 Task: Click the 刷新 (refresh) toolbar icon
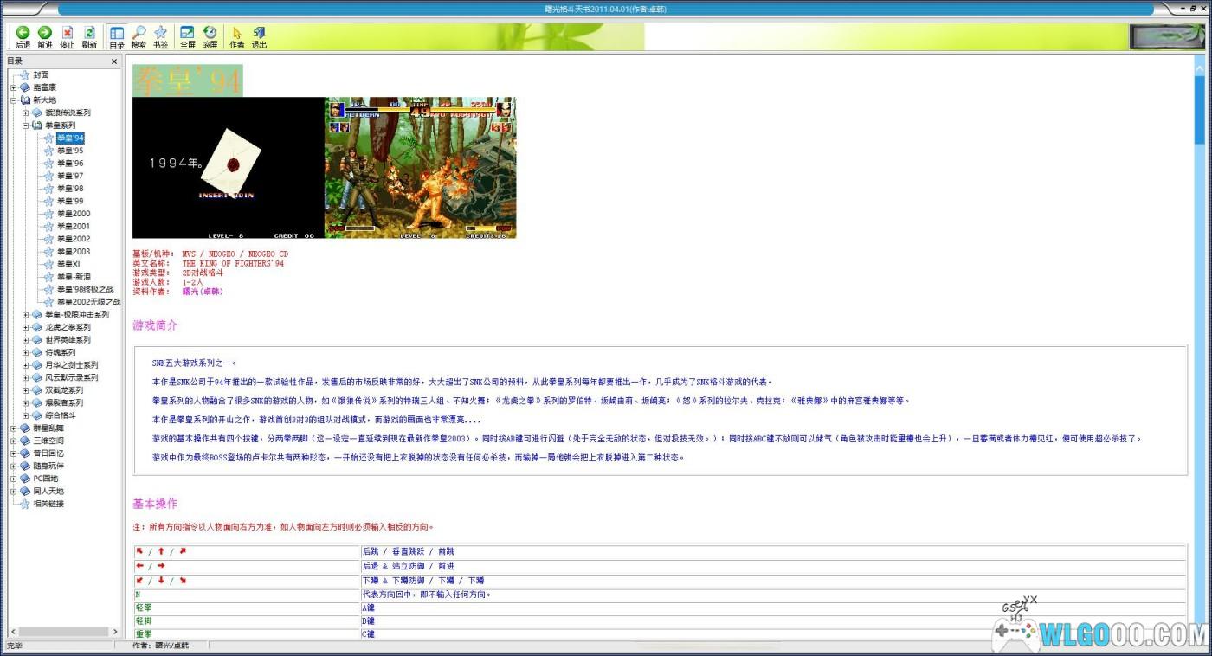point(89,36)
